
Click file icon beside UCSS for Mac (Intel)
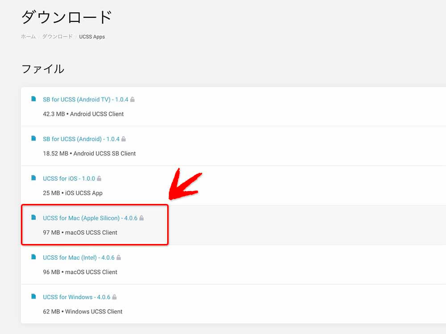[x=33, y=257]
